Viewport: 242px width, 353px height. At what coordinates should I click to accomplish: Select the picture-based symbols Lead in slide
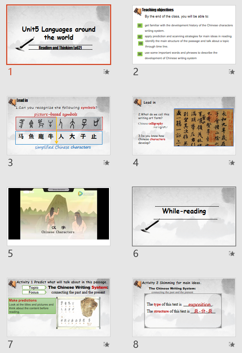[x=59, y=126]
